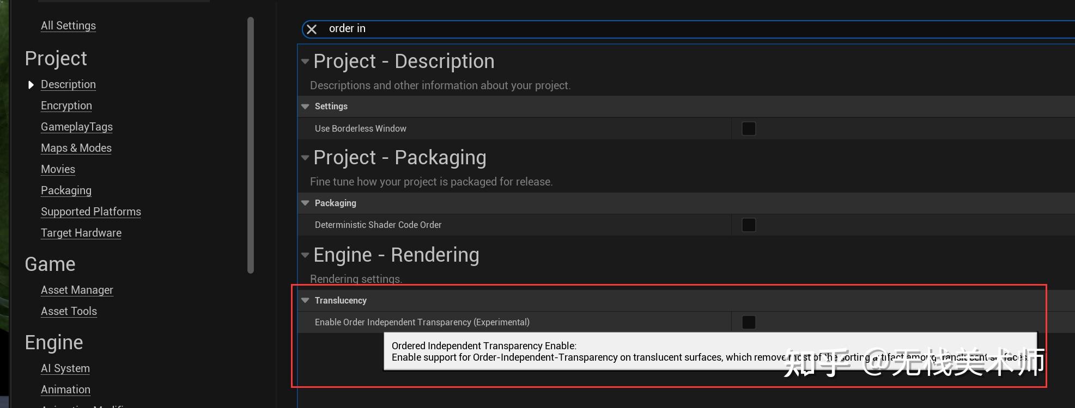The height and width of the screenshot is (408, 1075).
Task: Enable Order Independent Transparency checkbox
Action: (x=749, y=323)
